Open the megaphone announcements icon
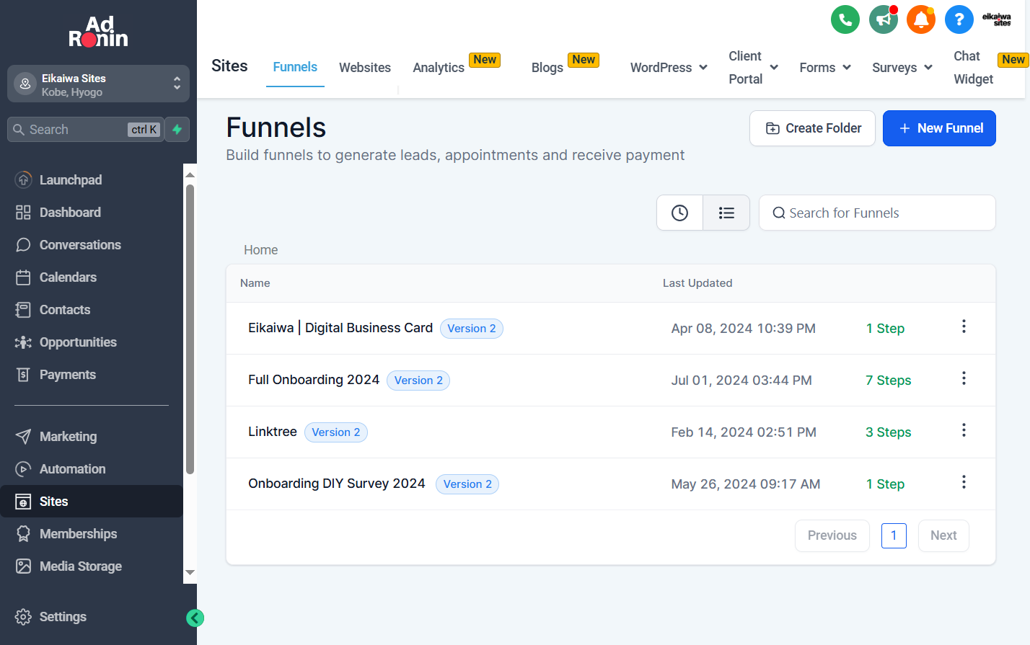The image size is (1030, 645). 884,19
